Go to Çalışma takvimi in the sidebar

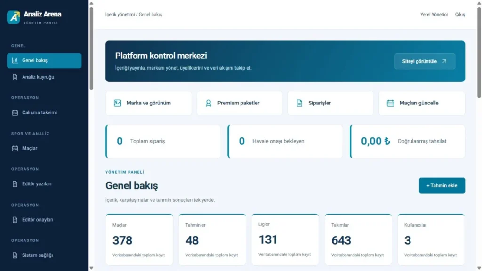pyautogui.click(x=44, y=112)
